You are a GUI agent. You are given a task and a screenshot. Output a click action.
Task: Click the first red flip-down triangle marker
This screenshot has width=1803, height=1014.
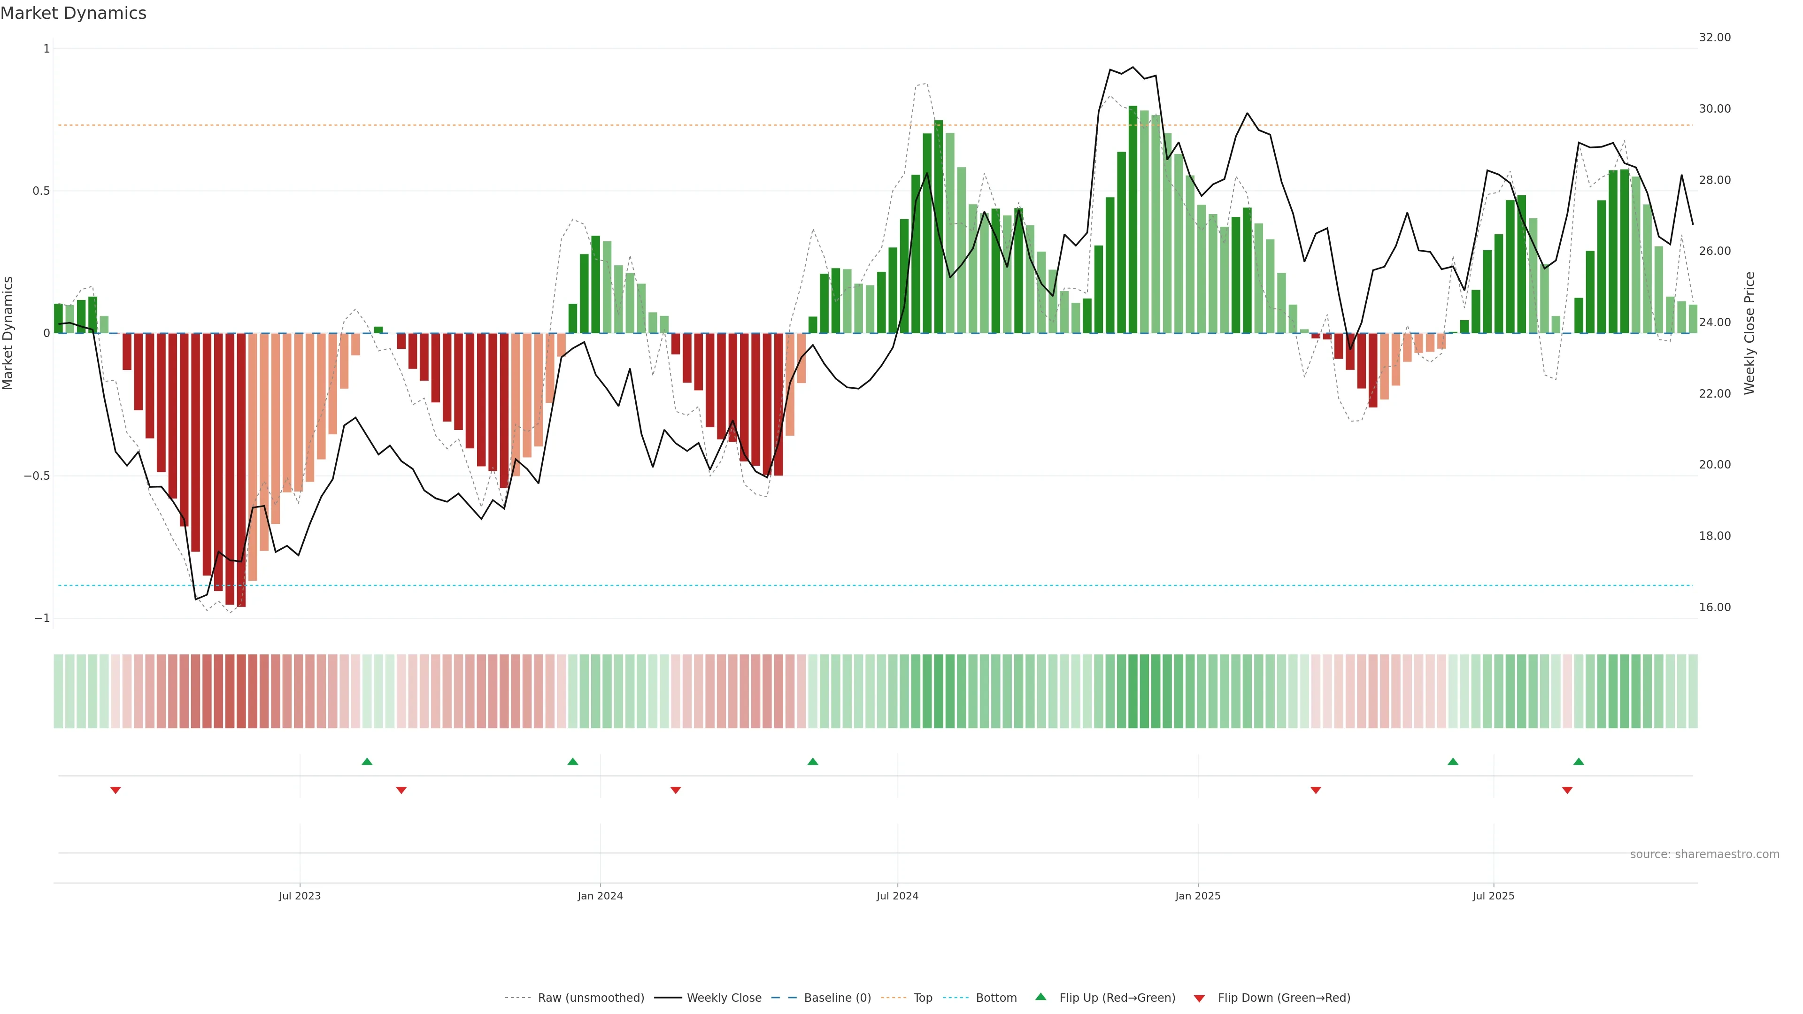tap(116, 790)
